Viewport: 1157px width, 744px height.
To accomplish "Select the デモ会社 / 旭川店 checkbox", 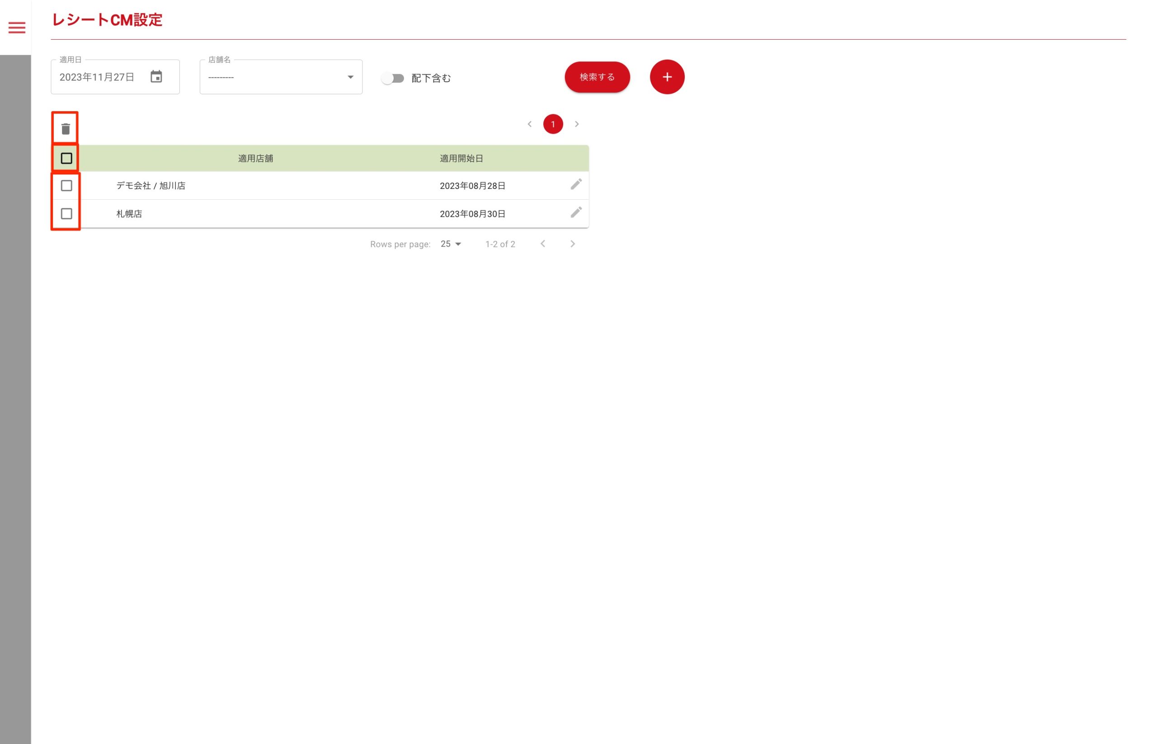I will pos(66,186).
